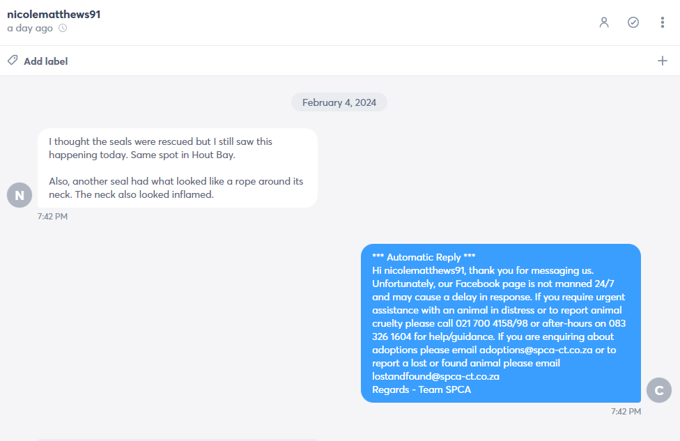Open the nicolematthews91 contact name

54,15
